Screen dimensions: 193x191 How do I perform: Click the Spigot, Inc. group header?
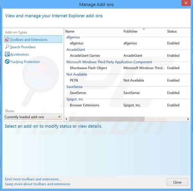click(x=75, y=99)
